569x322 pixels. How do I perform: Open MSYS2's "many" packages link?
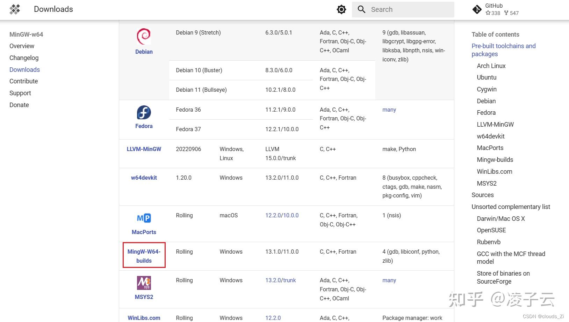coord(389,280)
